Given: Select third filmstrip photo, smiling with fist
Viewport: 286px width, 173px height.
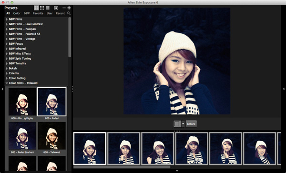Looking at the screenshot, I should tap(158, 149).
